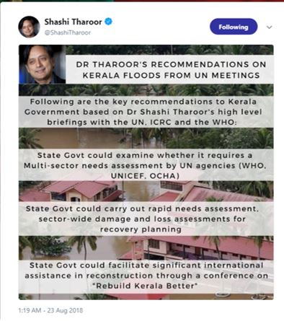Screen dimensions: 284x321
Task: Click the "rapid needs assessment" recommendation panel
Action: pyautogui.click(x=146, y=219)
